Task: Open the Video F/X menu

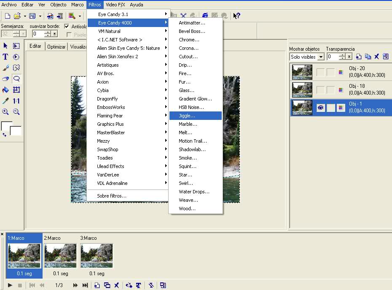Action: point(115,5)
